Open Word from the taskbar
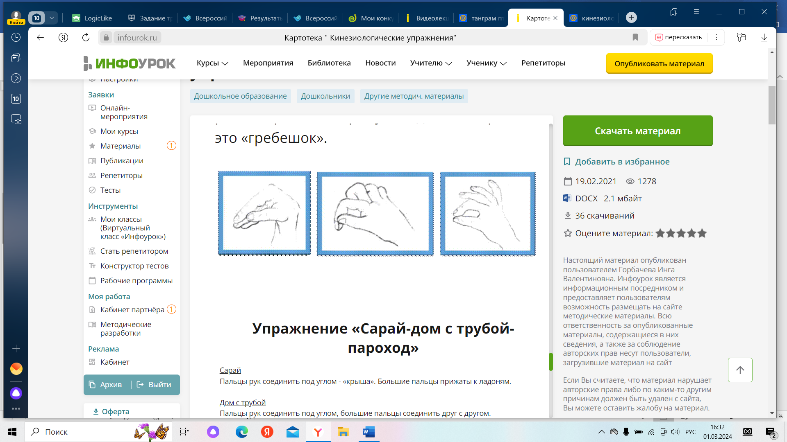 tap(368, 432)
